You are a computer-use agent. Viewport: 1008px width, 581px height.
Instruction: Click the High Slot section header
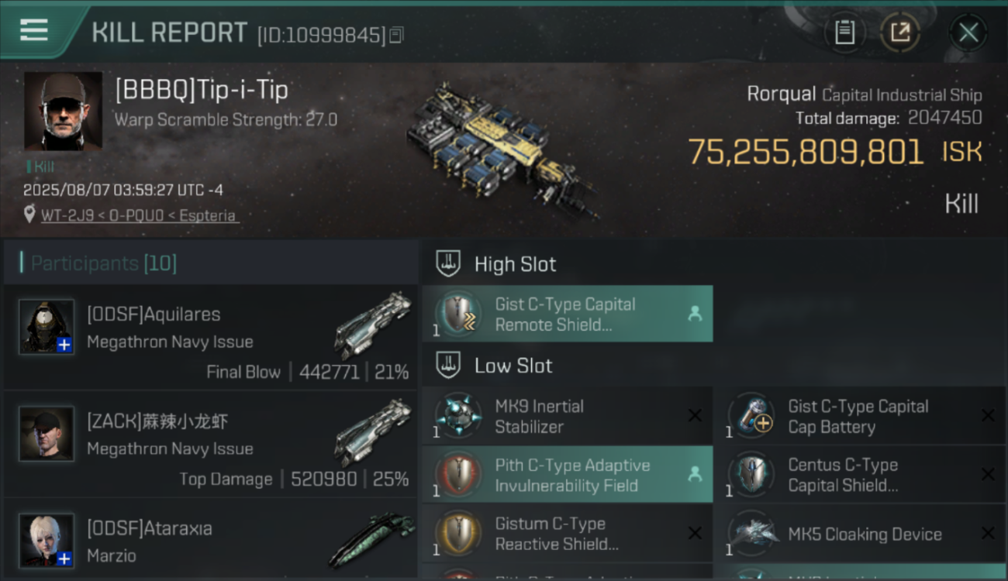[x=515, y=264]
